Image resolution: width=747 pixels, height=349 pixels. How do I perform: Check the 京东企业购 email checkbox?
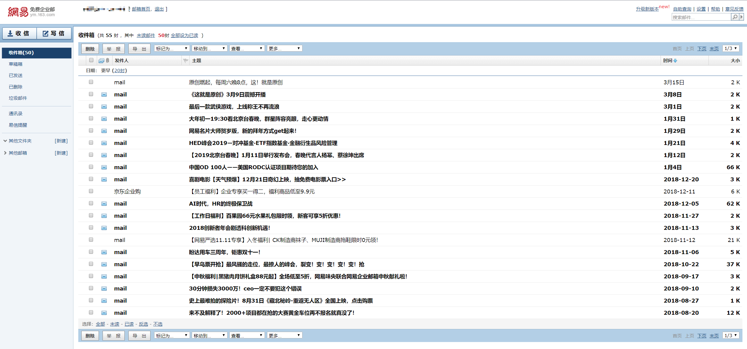[x=91, y=191]
